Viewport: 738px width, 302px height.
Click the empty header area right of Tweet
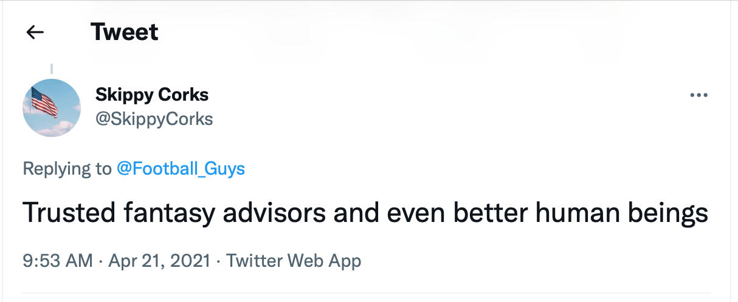[x=426, y=32]
